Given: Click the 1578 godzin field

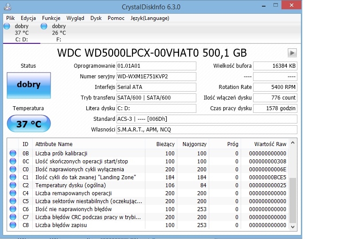Looking at the screenshot, I should coord(275,108).
